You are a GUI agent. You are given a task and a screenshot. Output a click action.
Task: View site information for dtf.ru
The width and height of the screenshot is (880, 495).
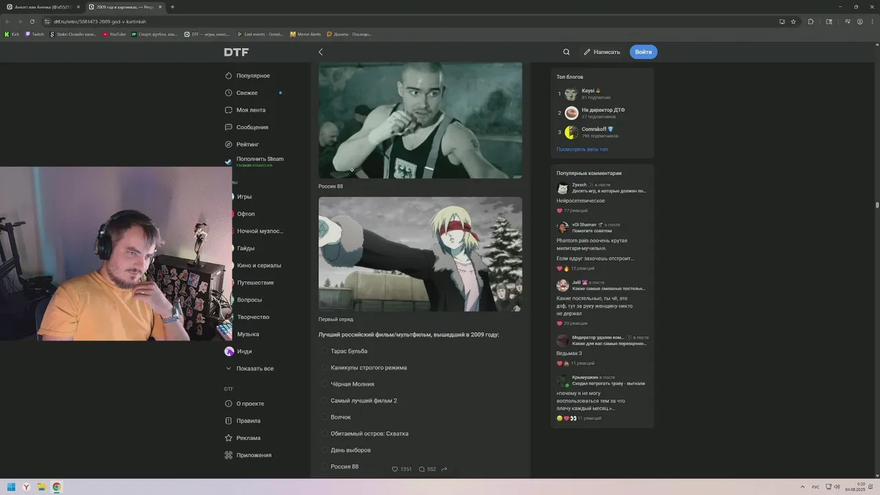coord(47,21)
